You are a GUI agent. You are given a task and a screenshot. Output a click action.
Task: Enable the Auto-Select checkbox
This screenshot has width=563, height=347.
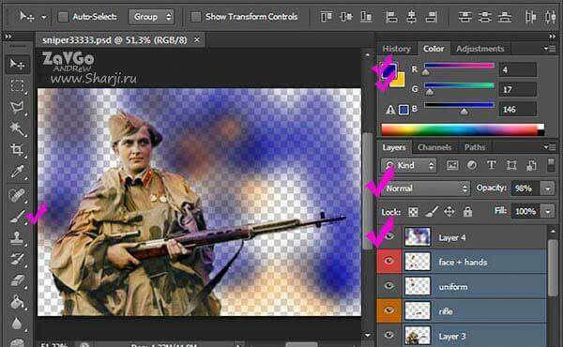click(63, 17)
